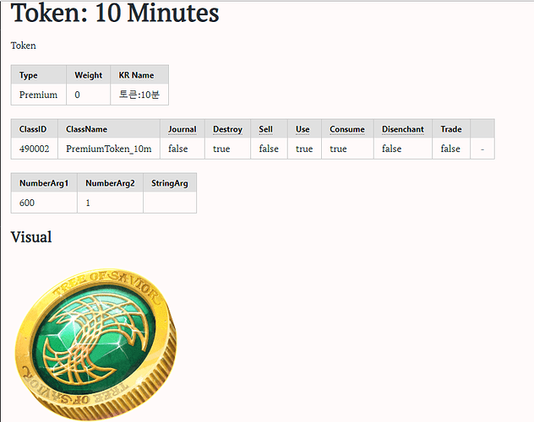534x422 pixels.
Task: Open the Token breadcrumb link
Action: [24, 46]
